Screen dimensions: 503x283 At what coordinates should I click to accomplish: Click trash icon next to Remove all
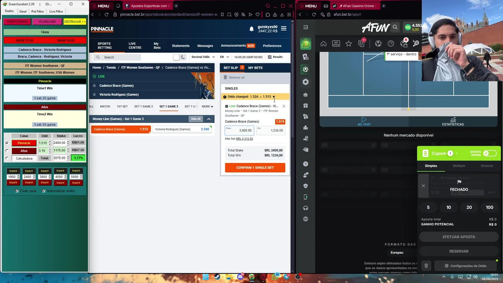(x=225, y=77)
